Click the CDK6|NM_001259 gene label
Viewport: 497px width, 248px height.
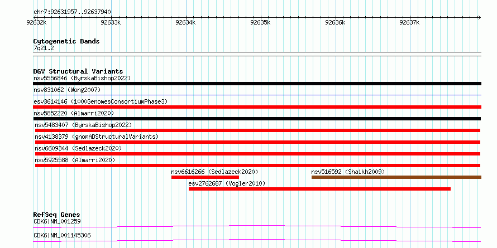pos(57,221)
